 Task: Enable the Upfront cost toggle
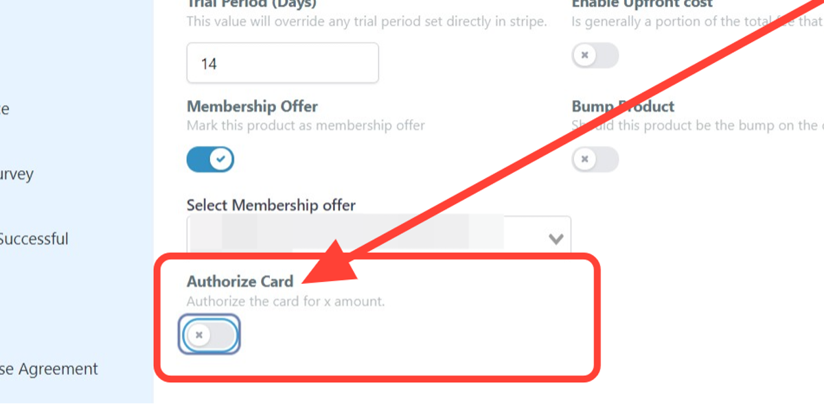coord(595,55)
